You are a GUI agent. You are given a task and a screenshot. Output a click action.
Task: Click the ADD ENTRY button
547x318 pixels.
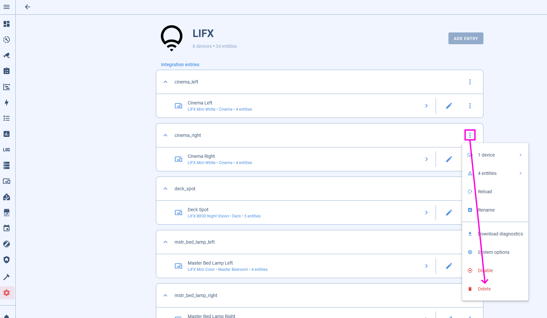click(x=466, y=38)
